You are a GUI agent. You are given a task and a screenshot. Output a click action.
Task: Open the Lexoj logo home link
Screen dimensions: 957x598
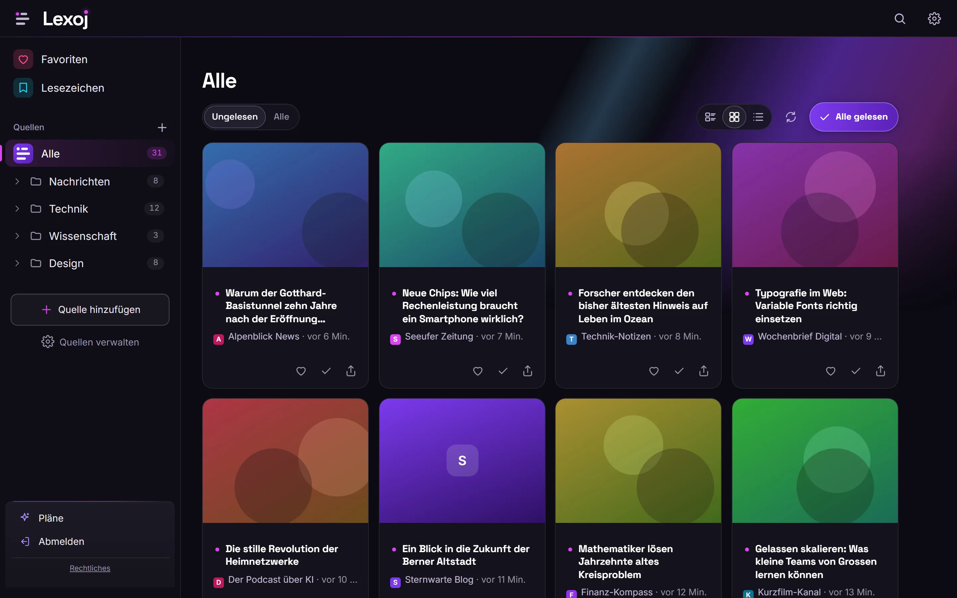click(x=66, y=19)
